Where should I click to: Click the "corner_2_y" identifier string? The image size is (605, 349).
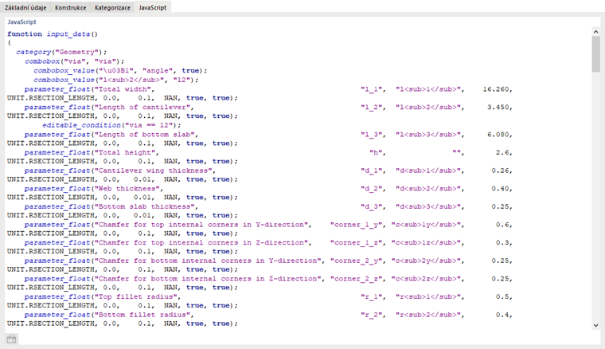click(356, 261)
